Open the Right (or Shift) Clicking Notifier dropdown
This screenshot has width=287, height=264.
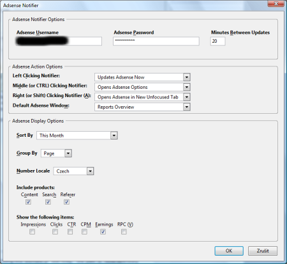coord(142,97)
